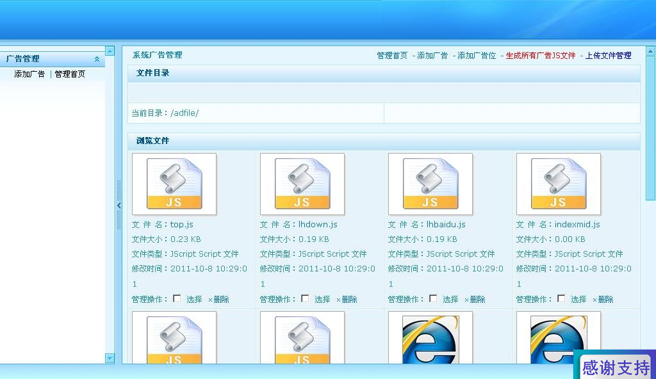
Task: Open the lhbaidu.js file icon
Action: (430, 184)
